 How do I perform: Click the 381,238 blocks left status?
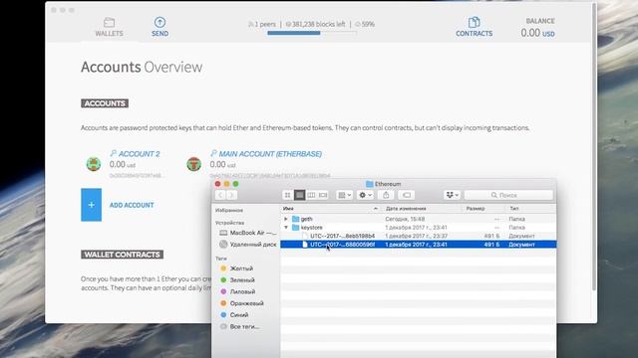315,24
